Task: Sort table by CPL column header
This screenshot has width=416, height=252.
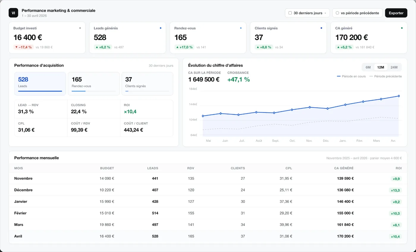Action: tap(289, 168)
